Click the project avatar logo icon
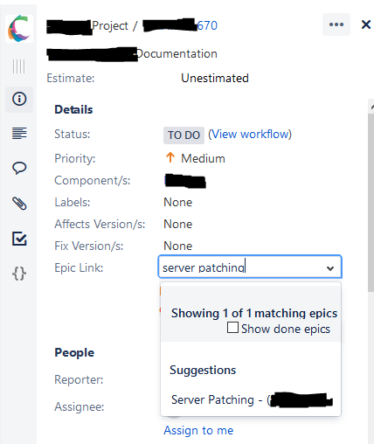Viewport: 374px width, 444px height. 19,29
